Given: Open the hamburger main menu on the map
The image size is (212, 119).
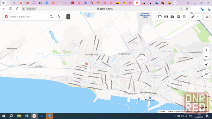Looking at the screenshot, I should point(207,17).
